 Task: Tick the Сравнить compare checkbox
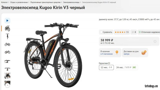101,32
